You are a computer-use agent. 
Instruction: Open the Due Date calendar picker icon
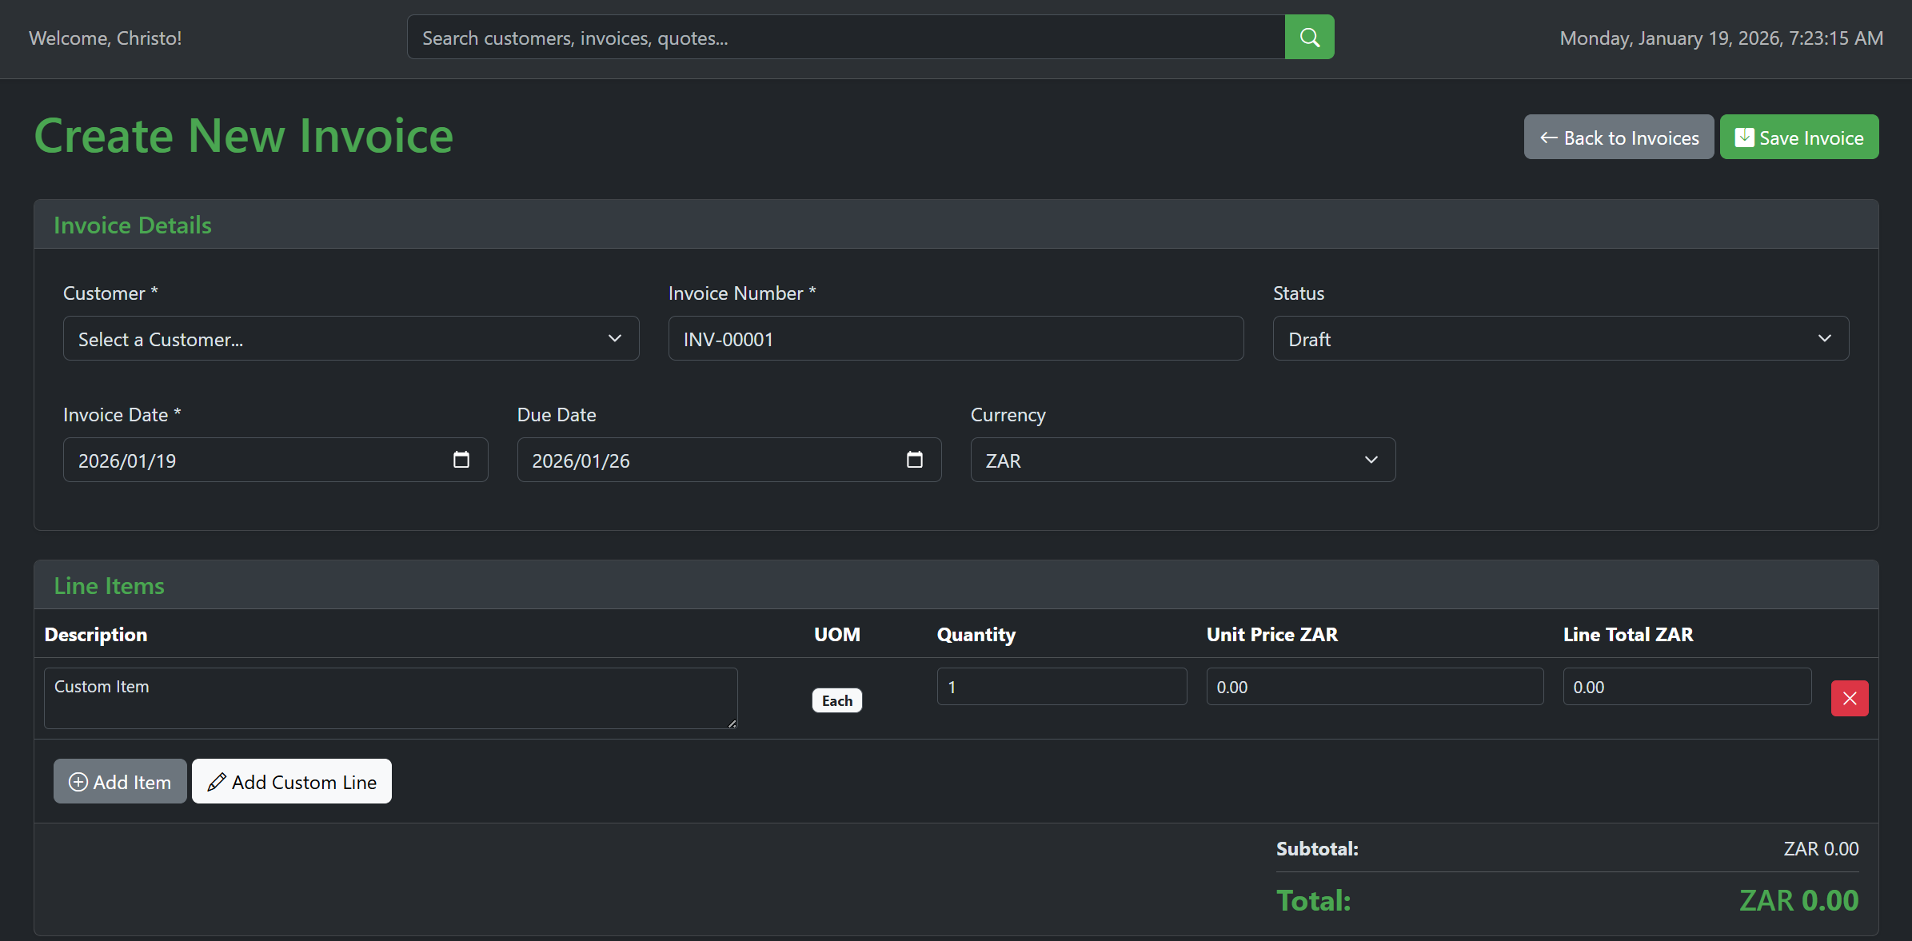coord(914,460)
